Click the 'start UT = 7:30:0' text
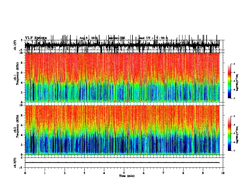This screenshot has width=251, height=194. [153, 38]
